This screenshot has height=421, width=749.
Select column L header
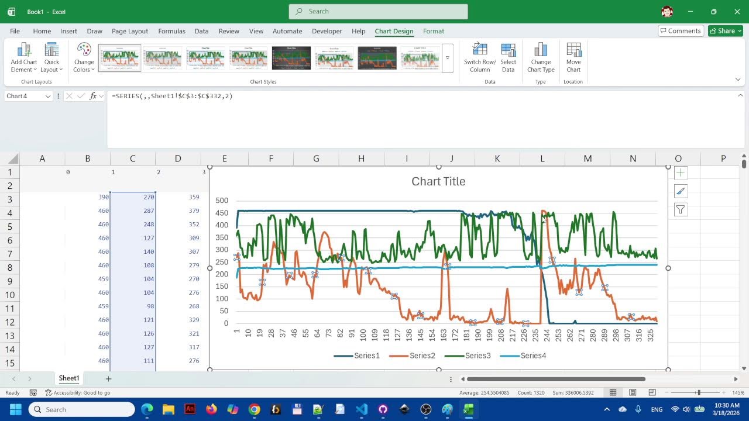[542, 158]
